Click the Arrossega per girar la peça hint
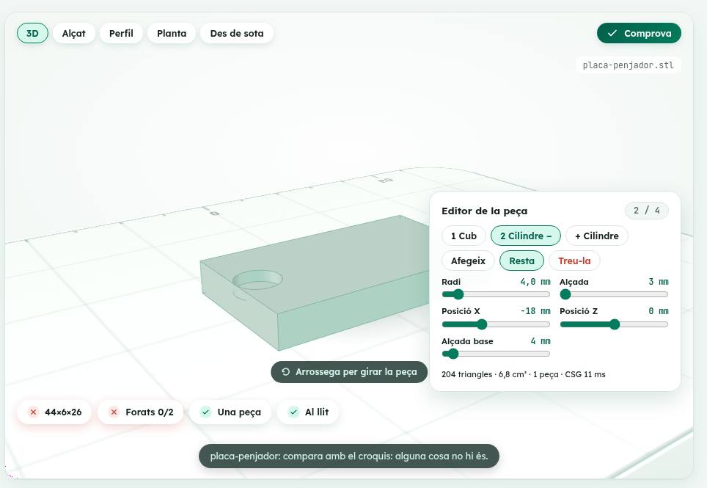Viewport: 707px width, 488px height. pos(349,371)
